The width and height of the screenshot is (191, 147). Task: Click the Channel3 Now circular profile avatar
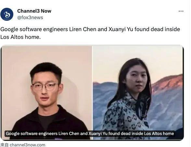tap(7, 14)
